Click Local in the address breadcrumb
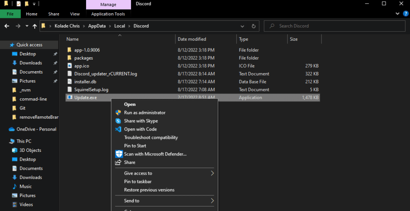Screen dimensions: 410x211 coord(119,26)
